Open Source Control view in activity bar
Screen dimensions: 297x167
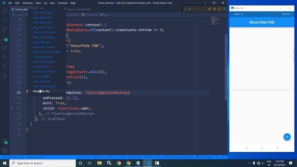click(5, 29)
